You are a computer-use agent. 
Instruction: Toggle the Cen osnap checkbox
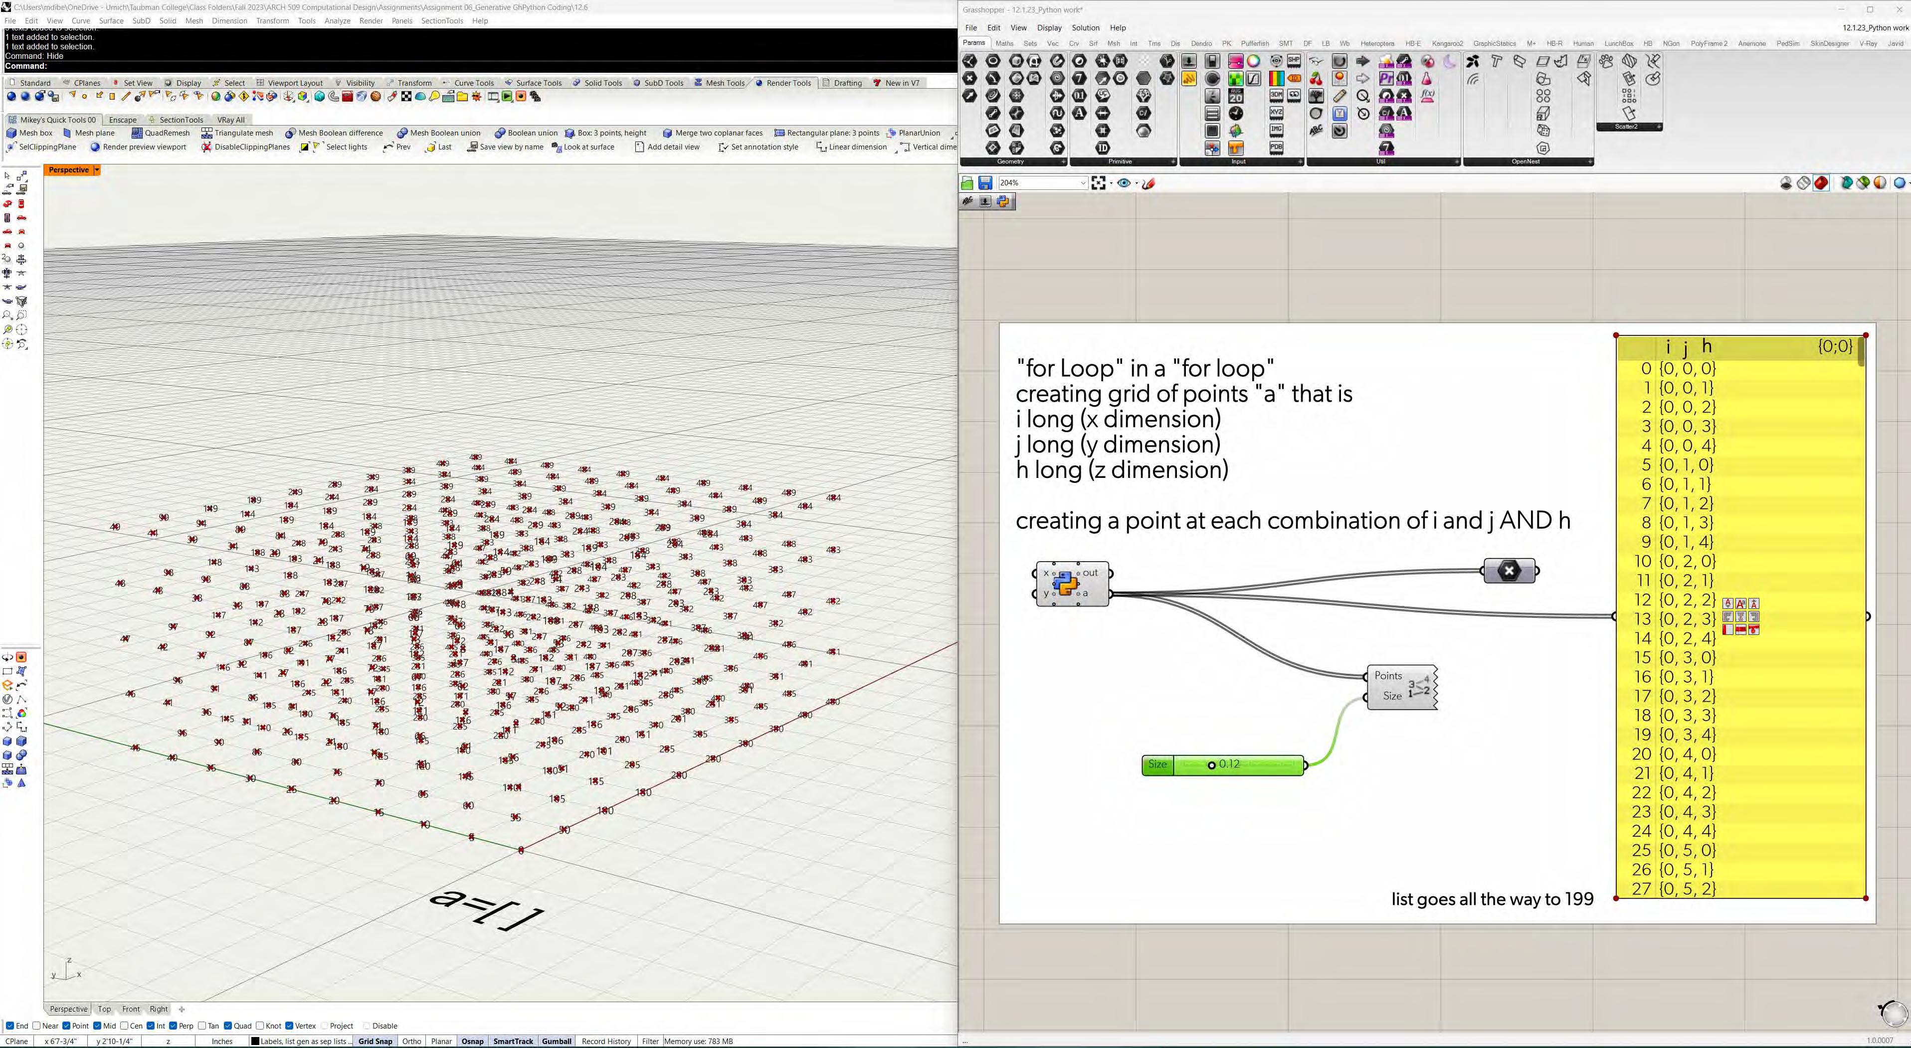124,1026
